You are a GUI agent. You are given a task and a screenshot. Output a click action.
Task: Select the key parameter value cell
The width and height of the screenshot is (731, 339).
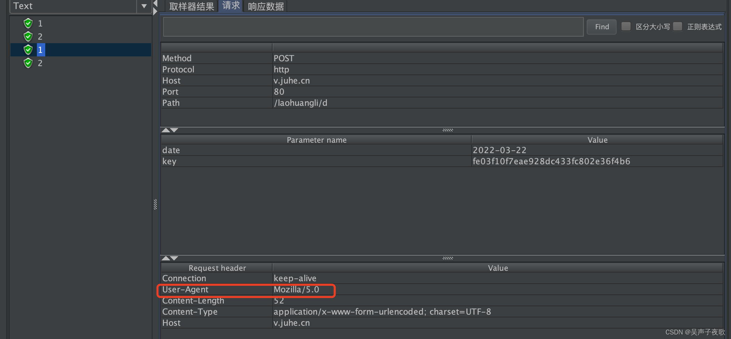(597, 161)
